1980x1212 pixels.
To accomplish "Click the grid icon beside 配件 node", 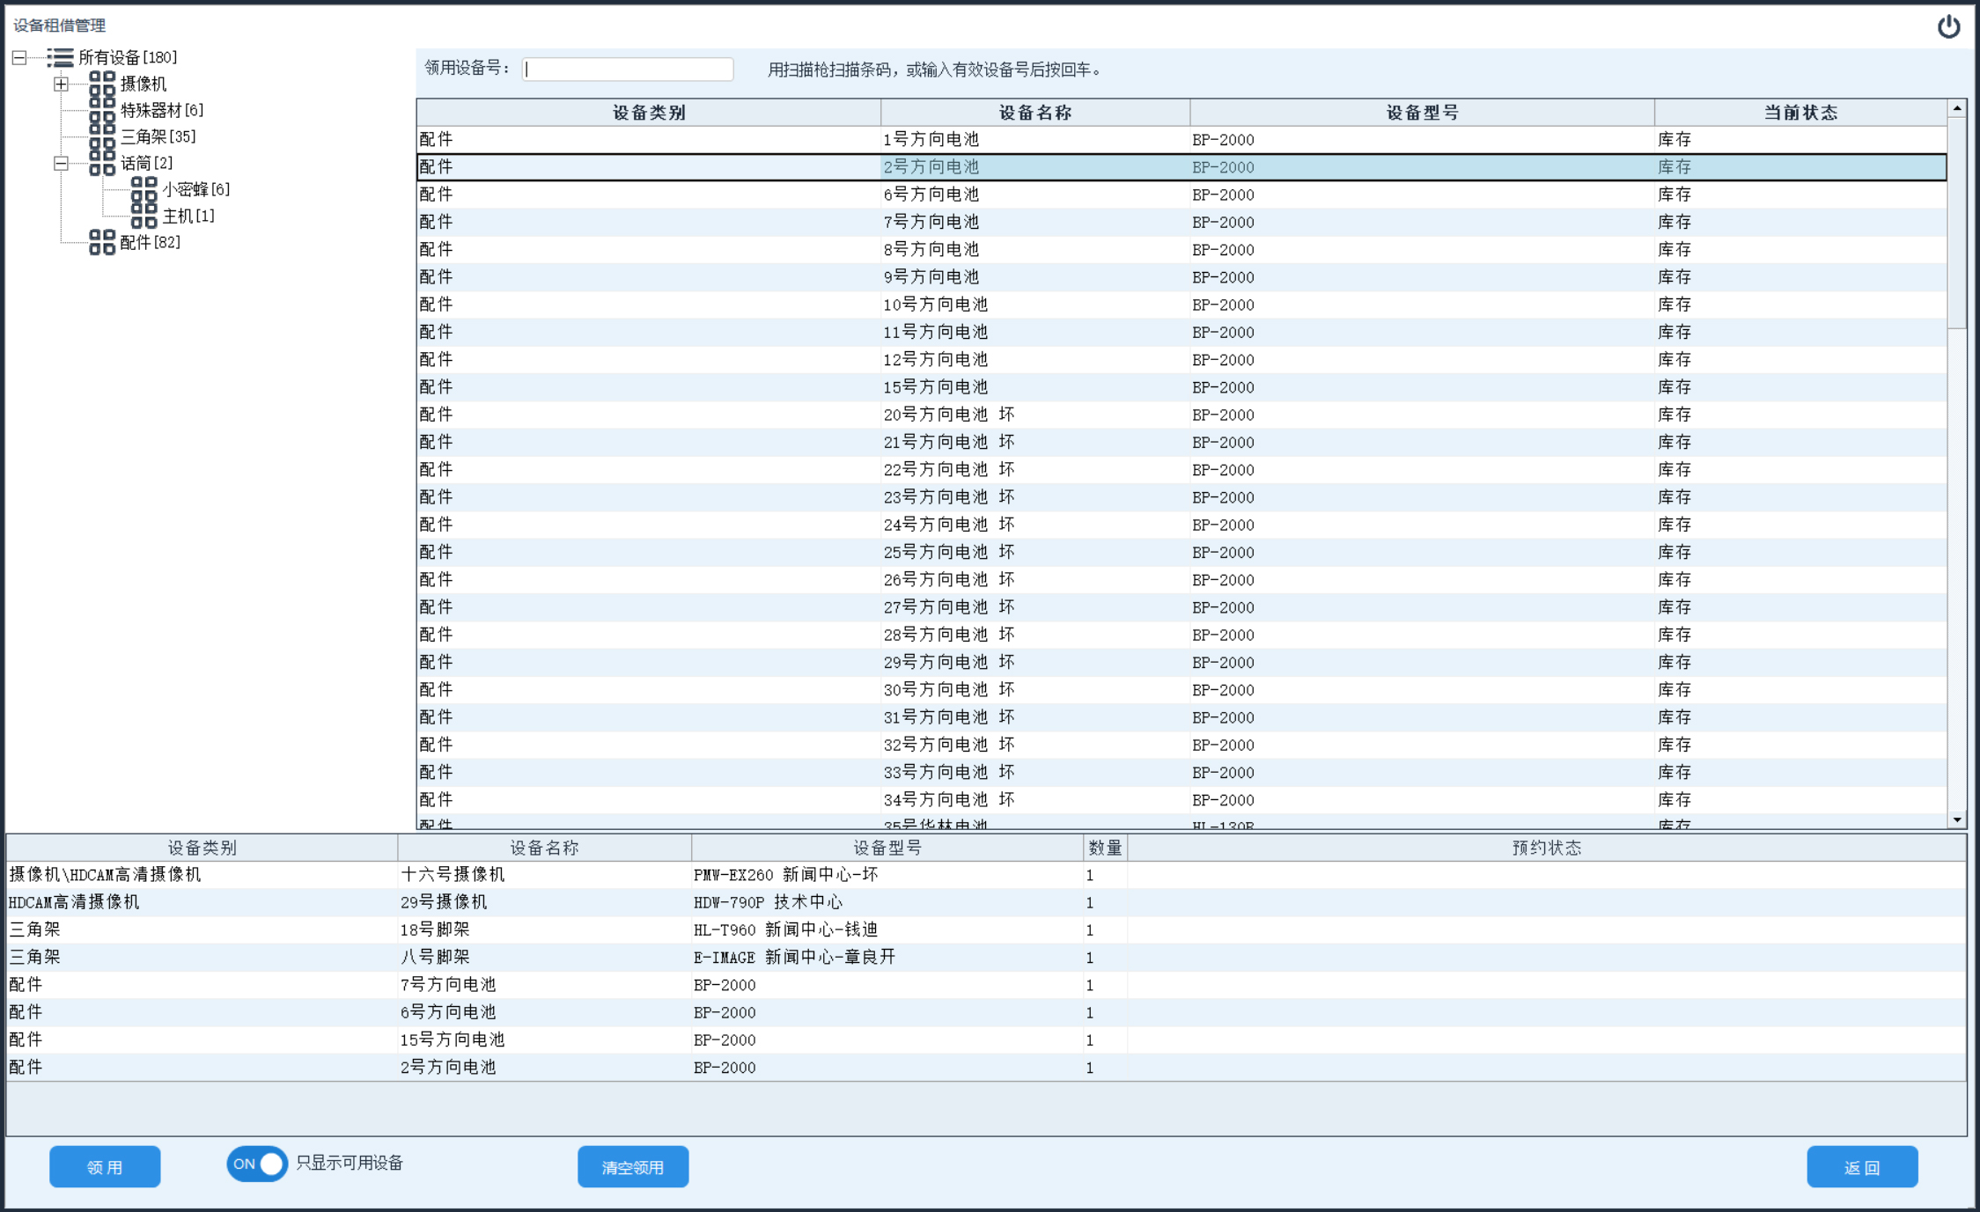I will click(102, 242).
